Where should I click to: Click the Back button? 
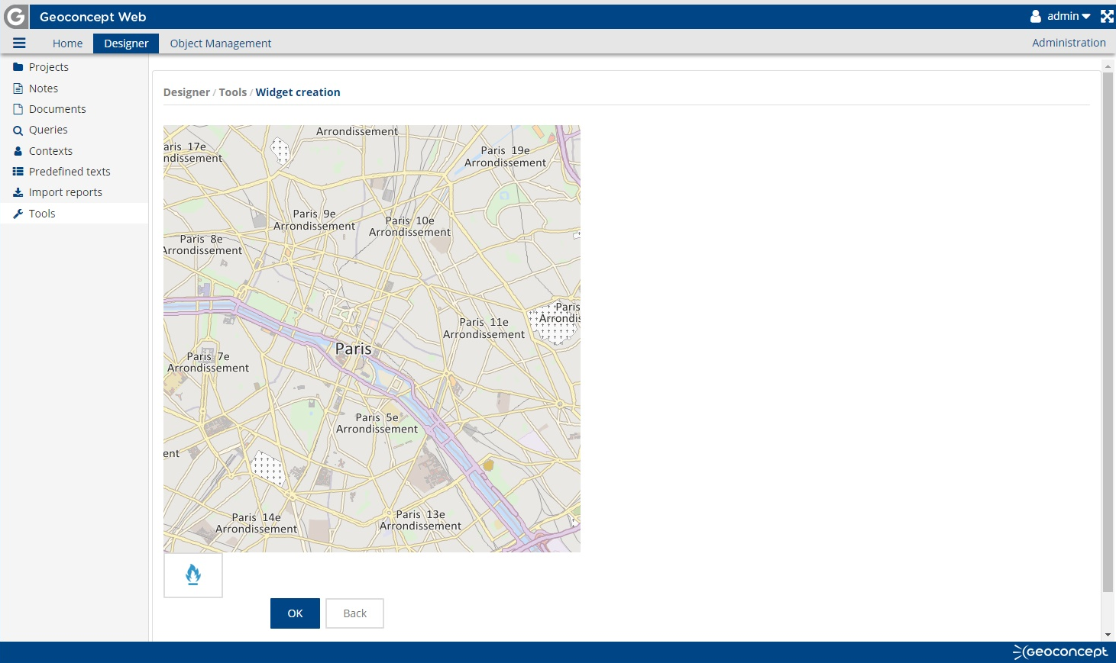tap(354, 613)
